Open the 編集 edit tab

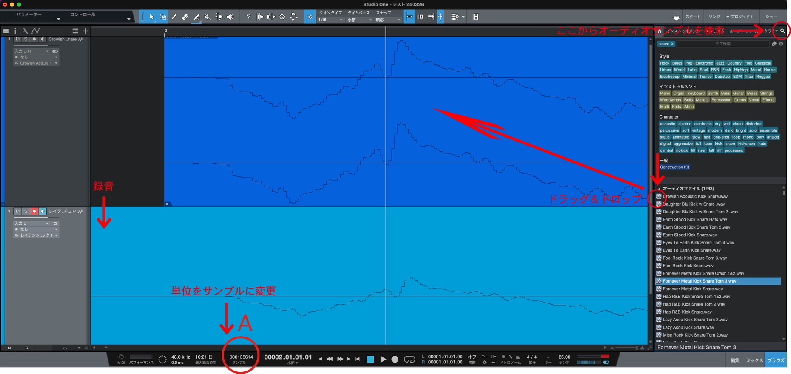click(735, 360)
